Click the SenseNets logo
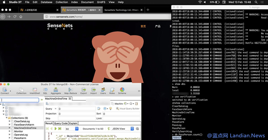This screenshot has width=268, height=140. point(60,26)
